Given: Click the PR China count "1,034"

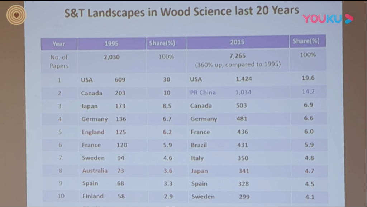Looking at the screenshot, I should pos(243,92).
